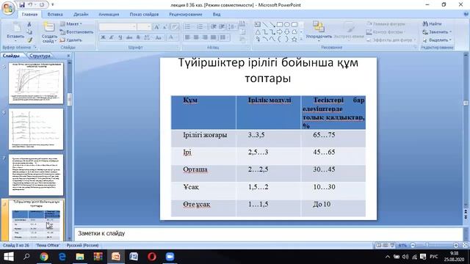Open the Анимация ribbon tab
The width and height of the screenshot is (470, 264).
(x=109, y=15)
